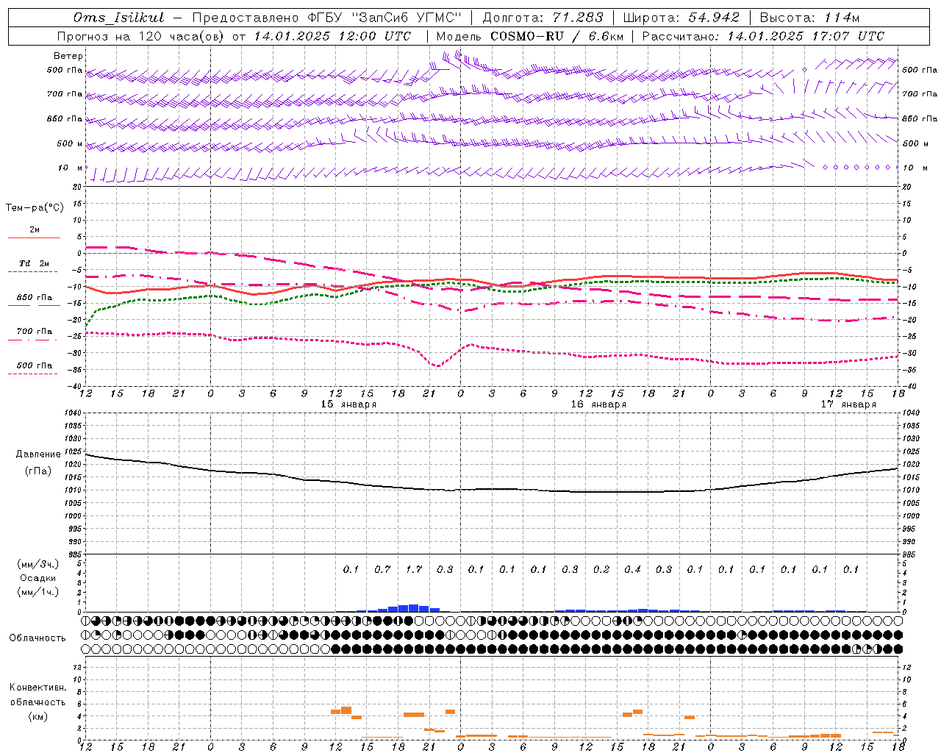This screenshot has height=753, width=941.
Task: Click the 'Рассчитано: 14.01.2025 17:07 UTC' text
Action: tap(763, 36)
